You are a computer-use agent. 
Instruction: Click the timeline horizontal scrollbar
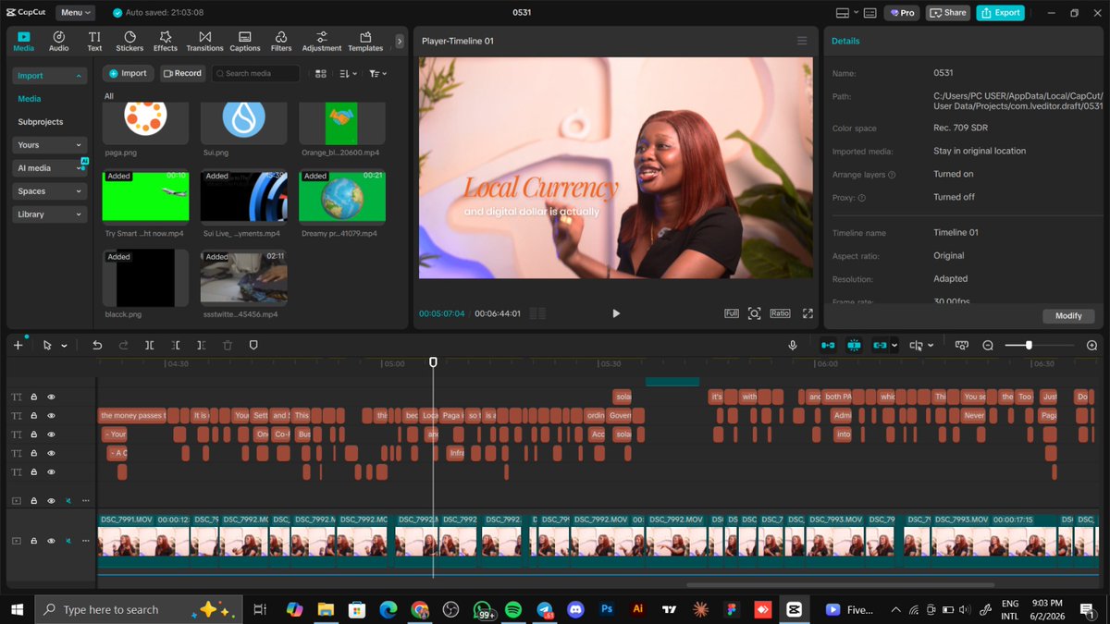click(842, 584)
